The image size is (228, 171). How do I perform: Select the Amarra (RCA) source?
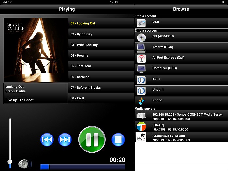(181, 48)
